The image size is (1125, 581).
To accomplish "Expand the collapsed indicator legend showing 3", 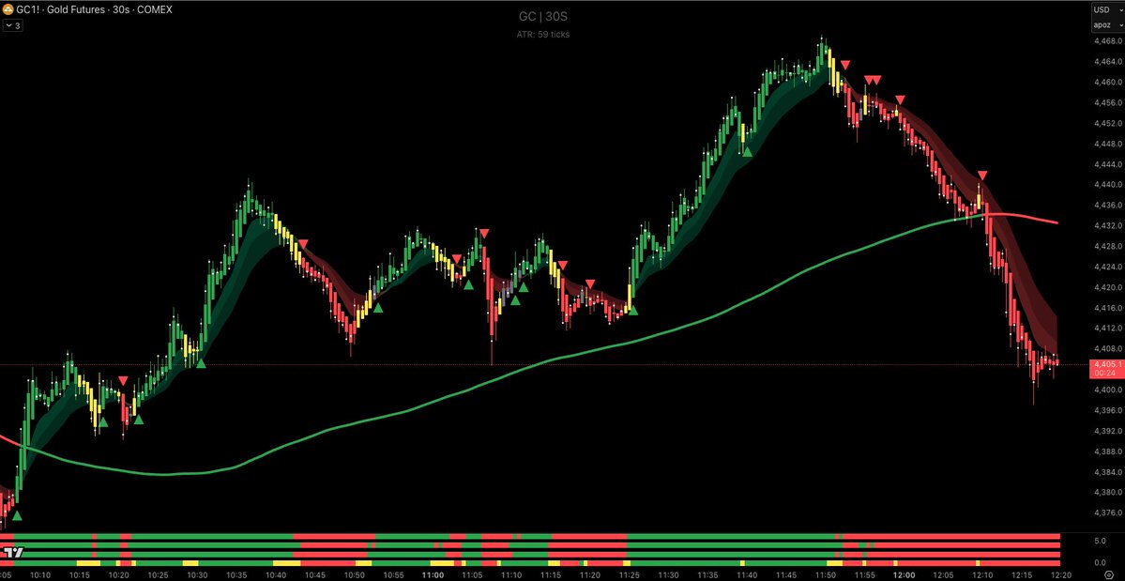I will point(12,25).
